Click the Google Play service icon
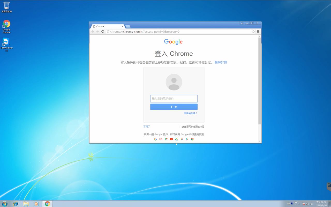 point(187,139)
